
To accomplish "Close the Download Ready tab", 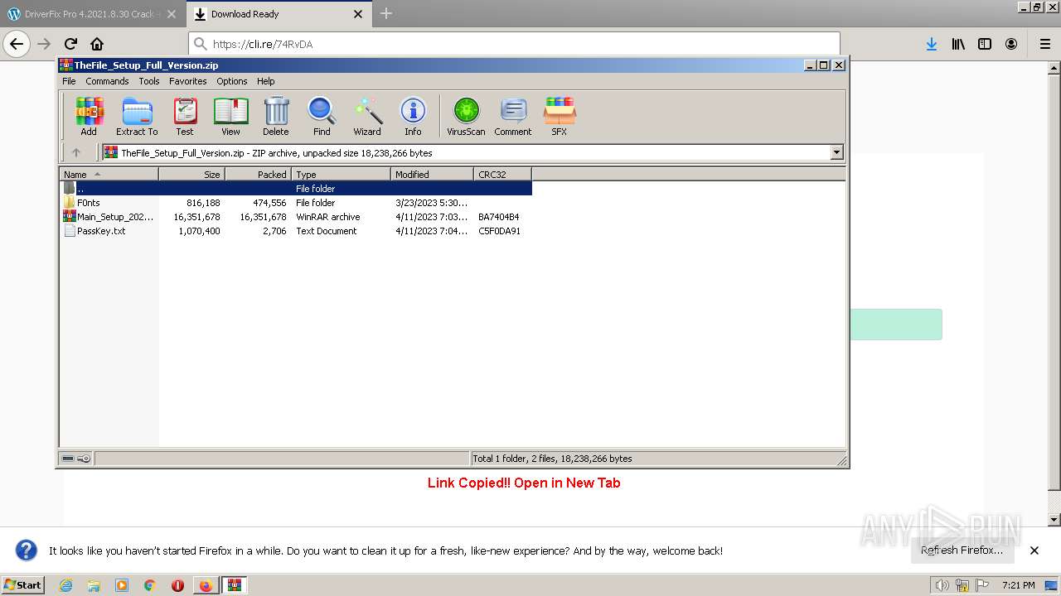I will point(358,14).
